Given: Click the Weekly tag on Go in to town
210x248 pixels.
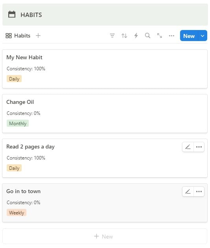Looking at the screenshot, I should pos(17,212).
